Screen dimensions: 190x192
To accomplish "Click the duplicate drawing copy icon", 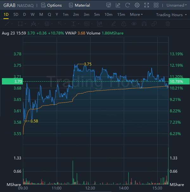I will point(154,24).
